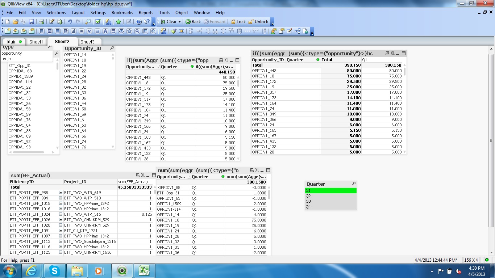Screen dimensions: 495x278
Task: Collapse the ETT_PORTT_EFF_1125 row
Action: [61, 252]
